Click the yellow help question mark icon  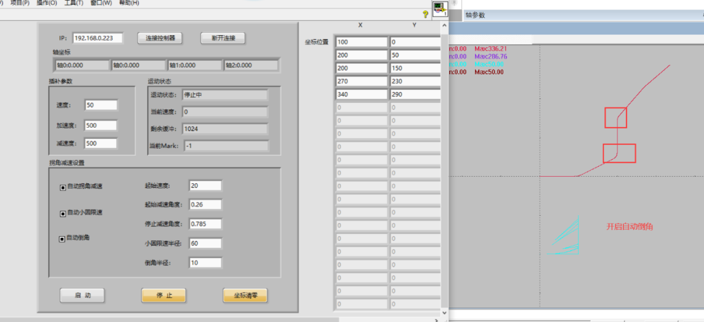pos(426,14)
